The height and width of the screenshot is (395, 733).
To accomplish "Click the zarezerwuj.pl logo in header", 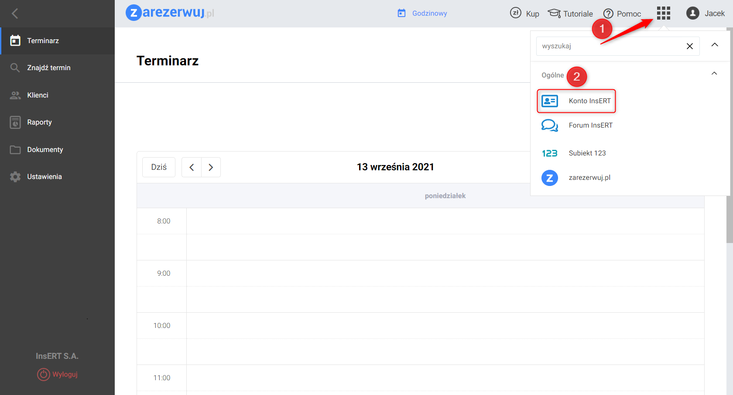I will coord(170,12).
